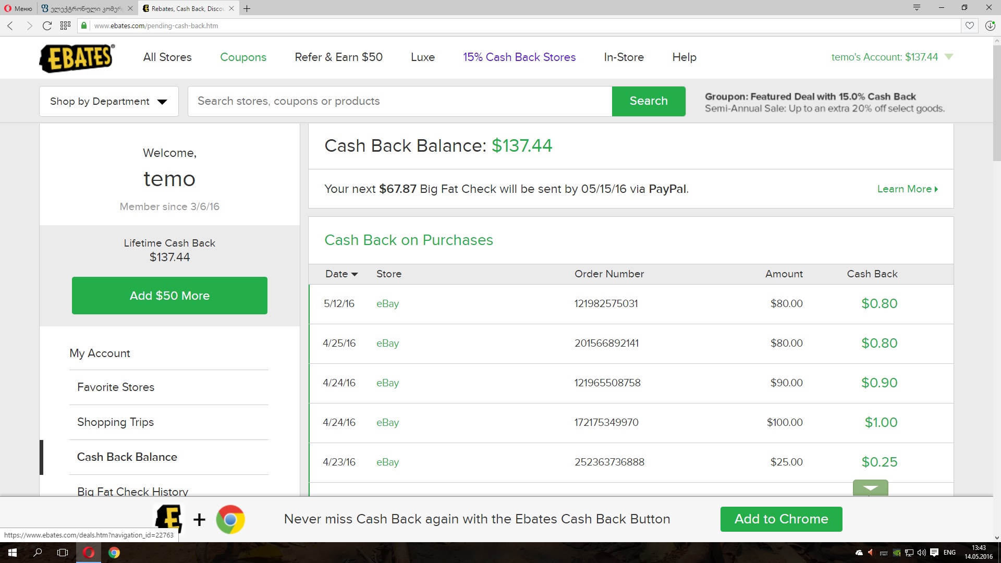This screenshot has height=563, width=1001.
Task: Open the Speed Dial grid icon
Action: pos(65,26)
